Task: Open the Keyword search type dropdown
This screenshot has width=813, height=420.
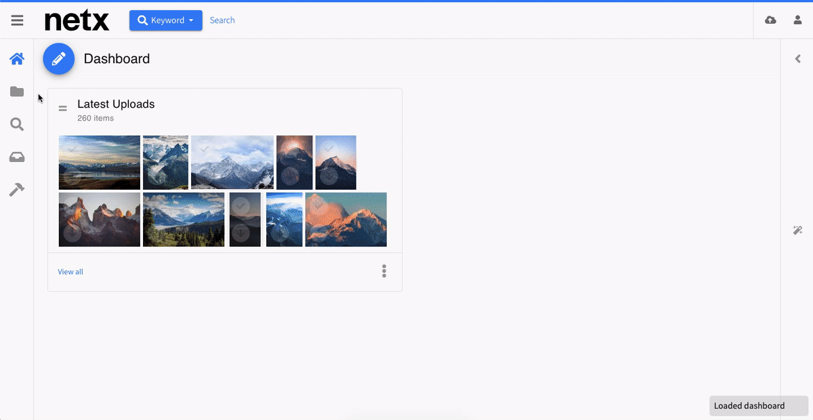Action: [166, 20]
